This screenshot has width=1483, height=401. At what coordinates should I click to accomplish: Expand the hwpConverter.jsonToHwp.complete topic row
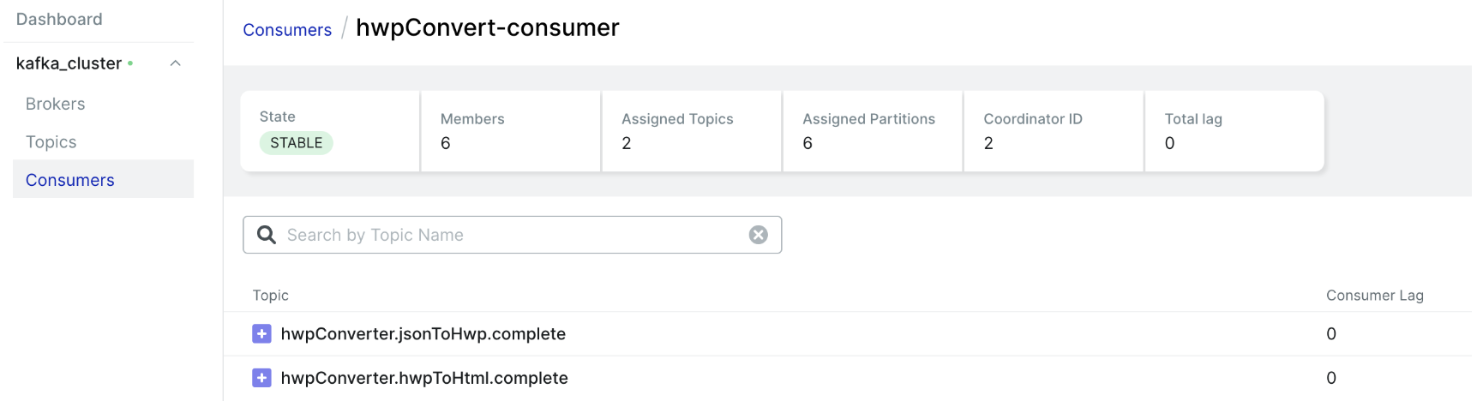(261, 333)
